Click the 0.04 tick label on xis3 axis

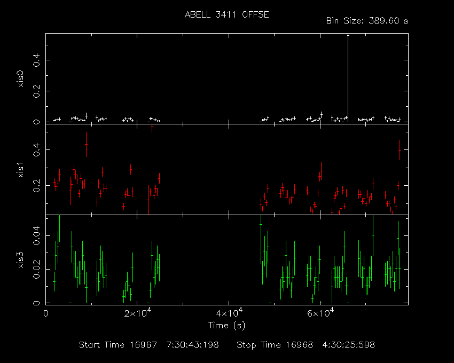[36, 235]
